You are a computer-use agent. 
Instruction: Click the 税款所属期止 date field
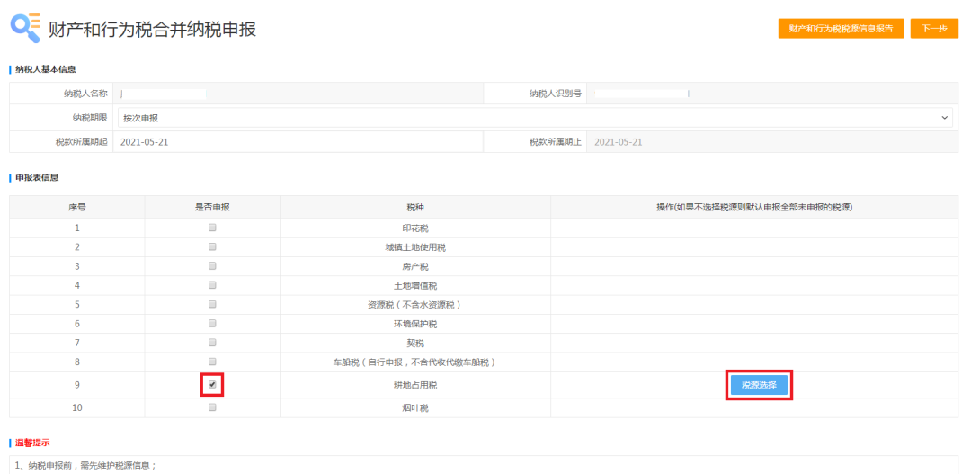(771, 142)
